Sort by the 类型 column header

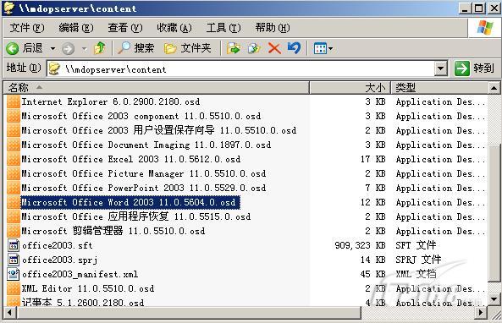(x=439, y=87)
